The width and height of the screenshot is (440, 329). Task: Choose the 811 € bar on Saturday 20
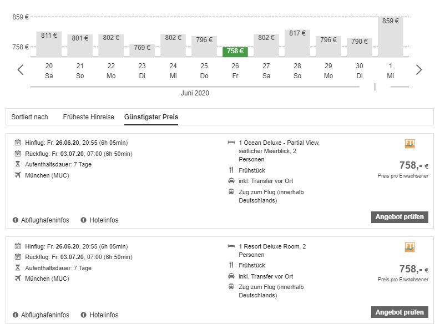coord(49,44)
